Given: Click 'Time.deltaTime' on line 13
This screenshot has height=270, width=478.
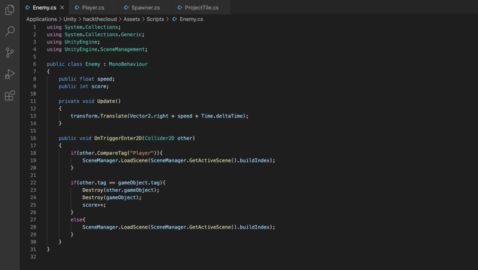Looking at the screenshot, I should [x=222, y=116].
